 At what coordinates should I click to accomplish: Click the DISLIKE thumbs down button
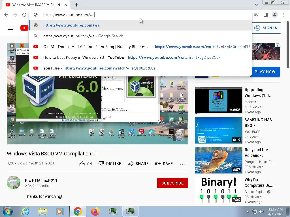[110, 164]
